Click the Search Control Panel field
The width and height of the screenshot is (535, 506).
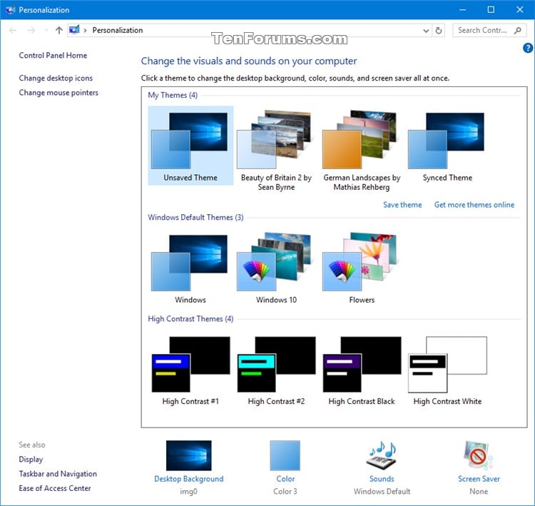(489, 31)
